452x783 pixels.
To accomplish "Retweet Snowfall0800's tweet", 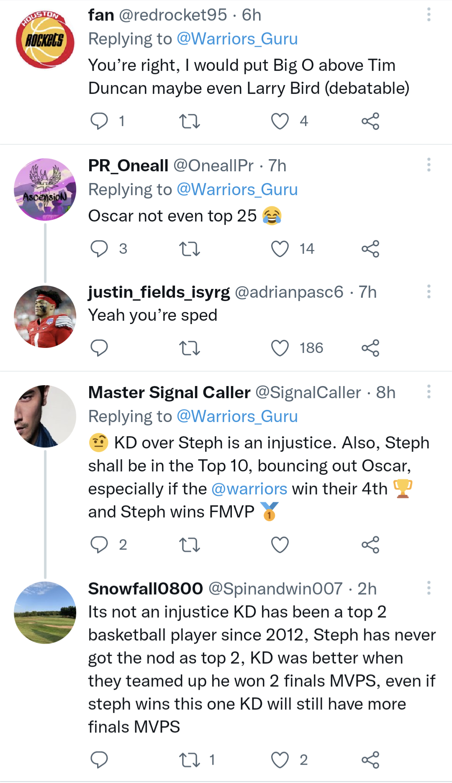I will coord(189,760).
